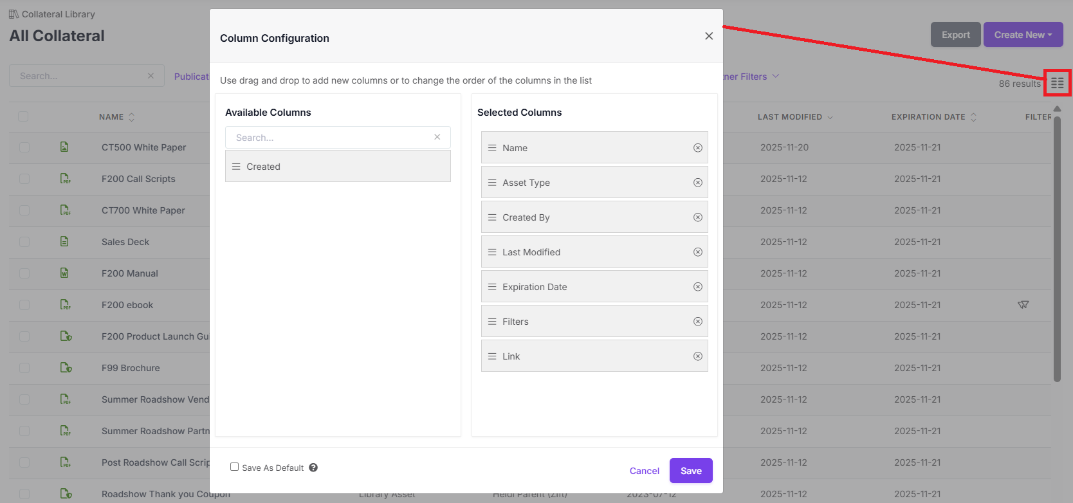Grab the drag handle of Asset Type
Viewport: 1073px width, 503px height.
(492, 183)
